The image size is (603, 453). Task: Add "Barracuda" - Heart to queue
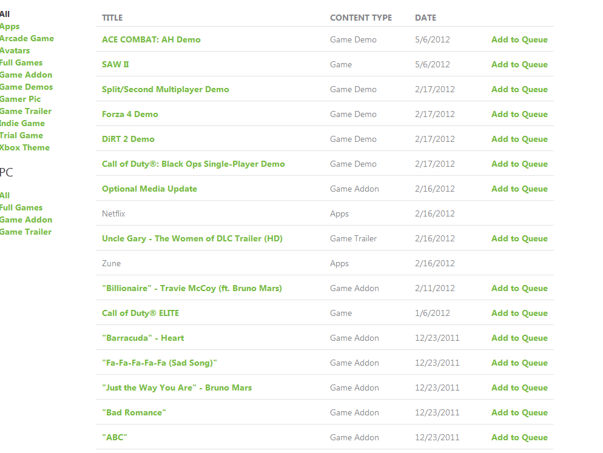(x=519, y=338)
